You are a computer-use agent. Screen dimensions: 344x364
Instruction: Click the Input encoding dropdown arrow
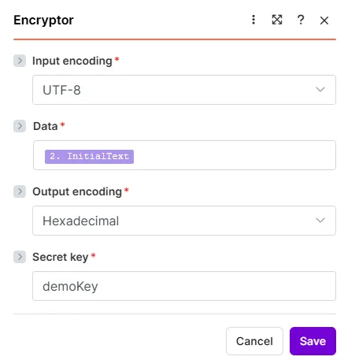pyautogui.click(x=320, y=90)
